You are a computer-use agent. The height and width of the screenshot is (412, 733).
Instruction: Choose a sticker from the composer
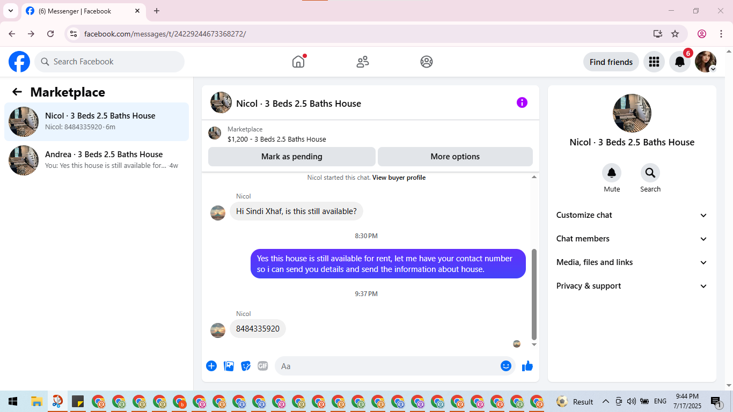pos(246,366)
